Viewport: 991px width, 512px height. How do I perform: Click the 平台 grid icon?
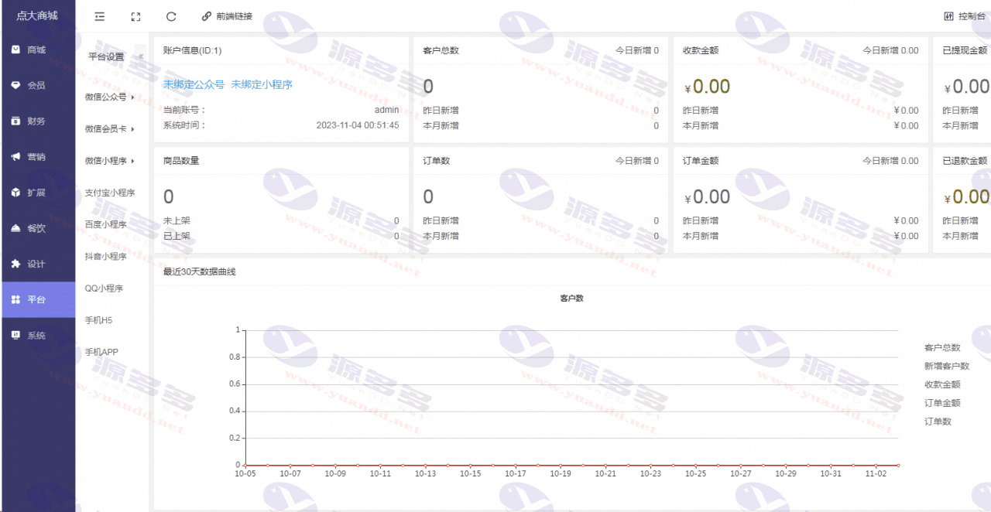[15, 299]
